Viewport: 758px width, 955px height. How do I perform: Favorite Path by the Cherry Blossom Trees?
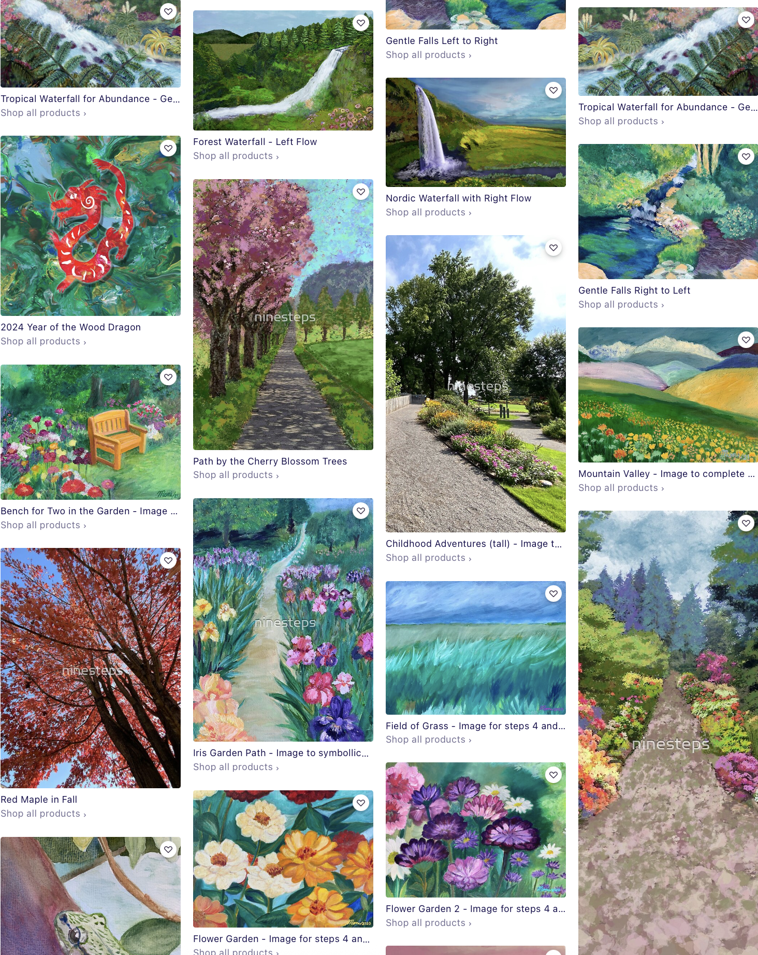click(x=361, y=192)
